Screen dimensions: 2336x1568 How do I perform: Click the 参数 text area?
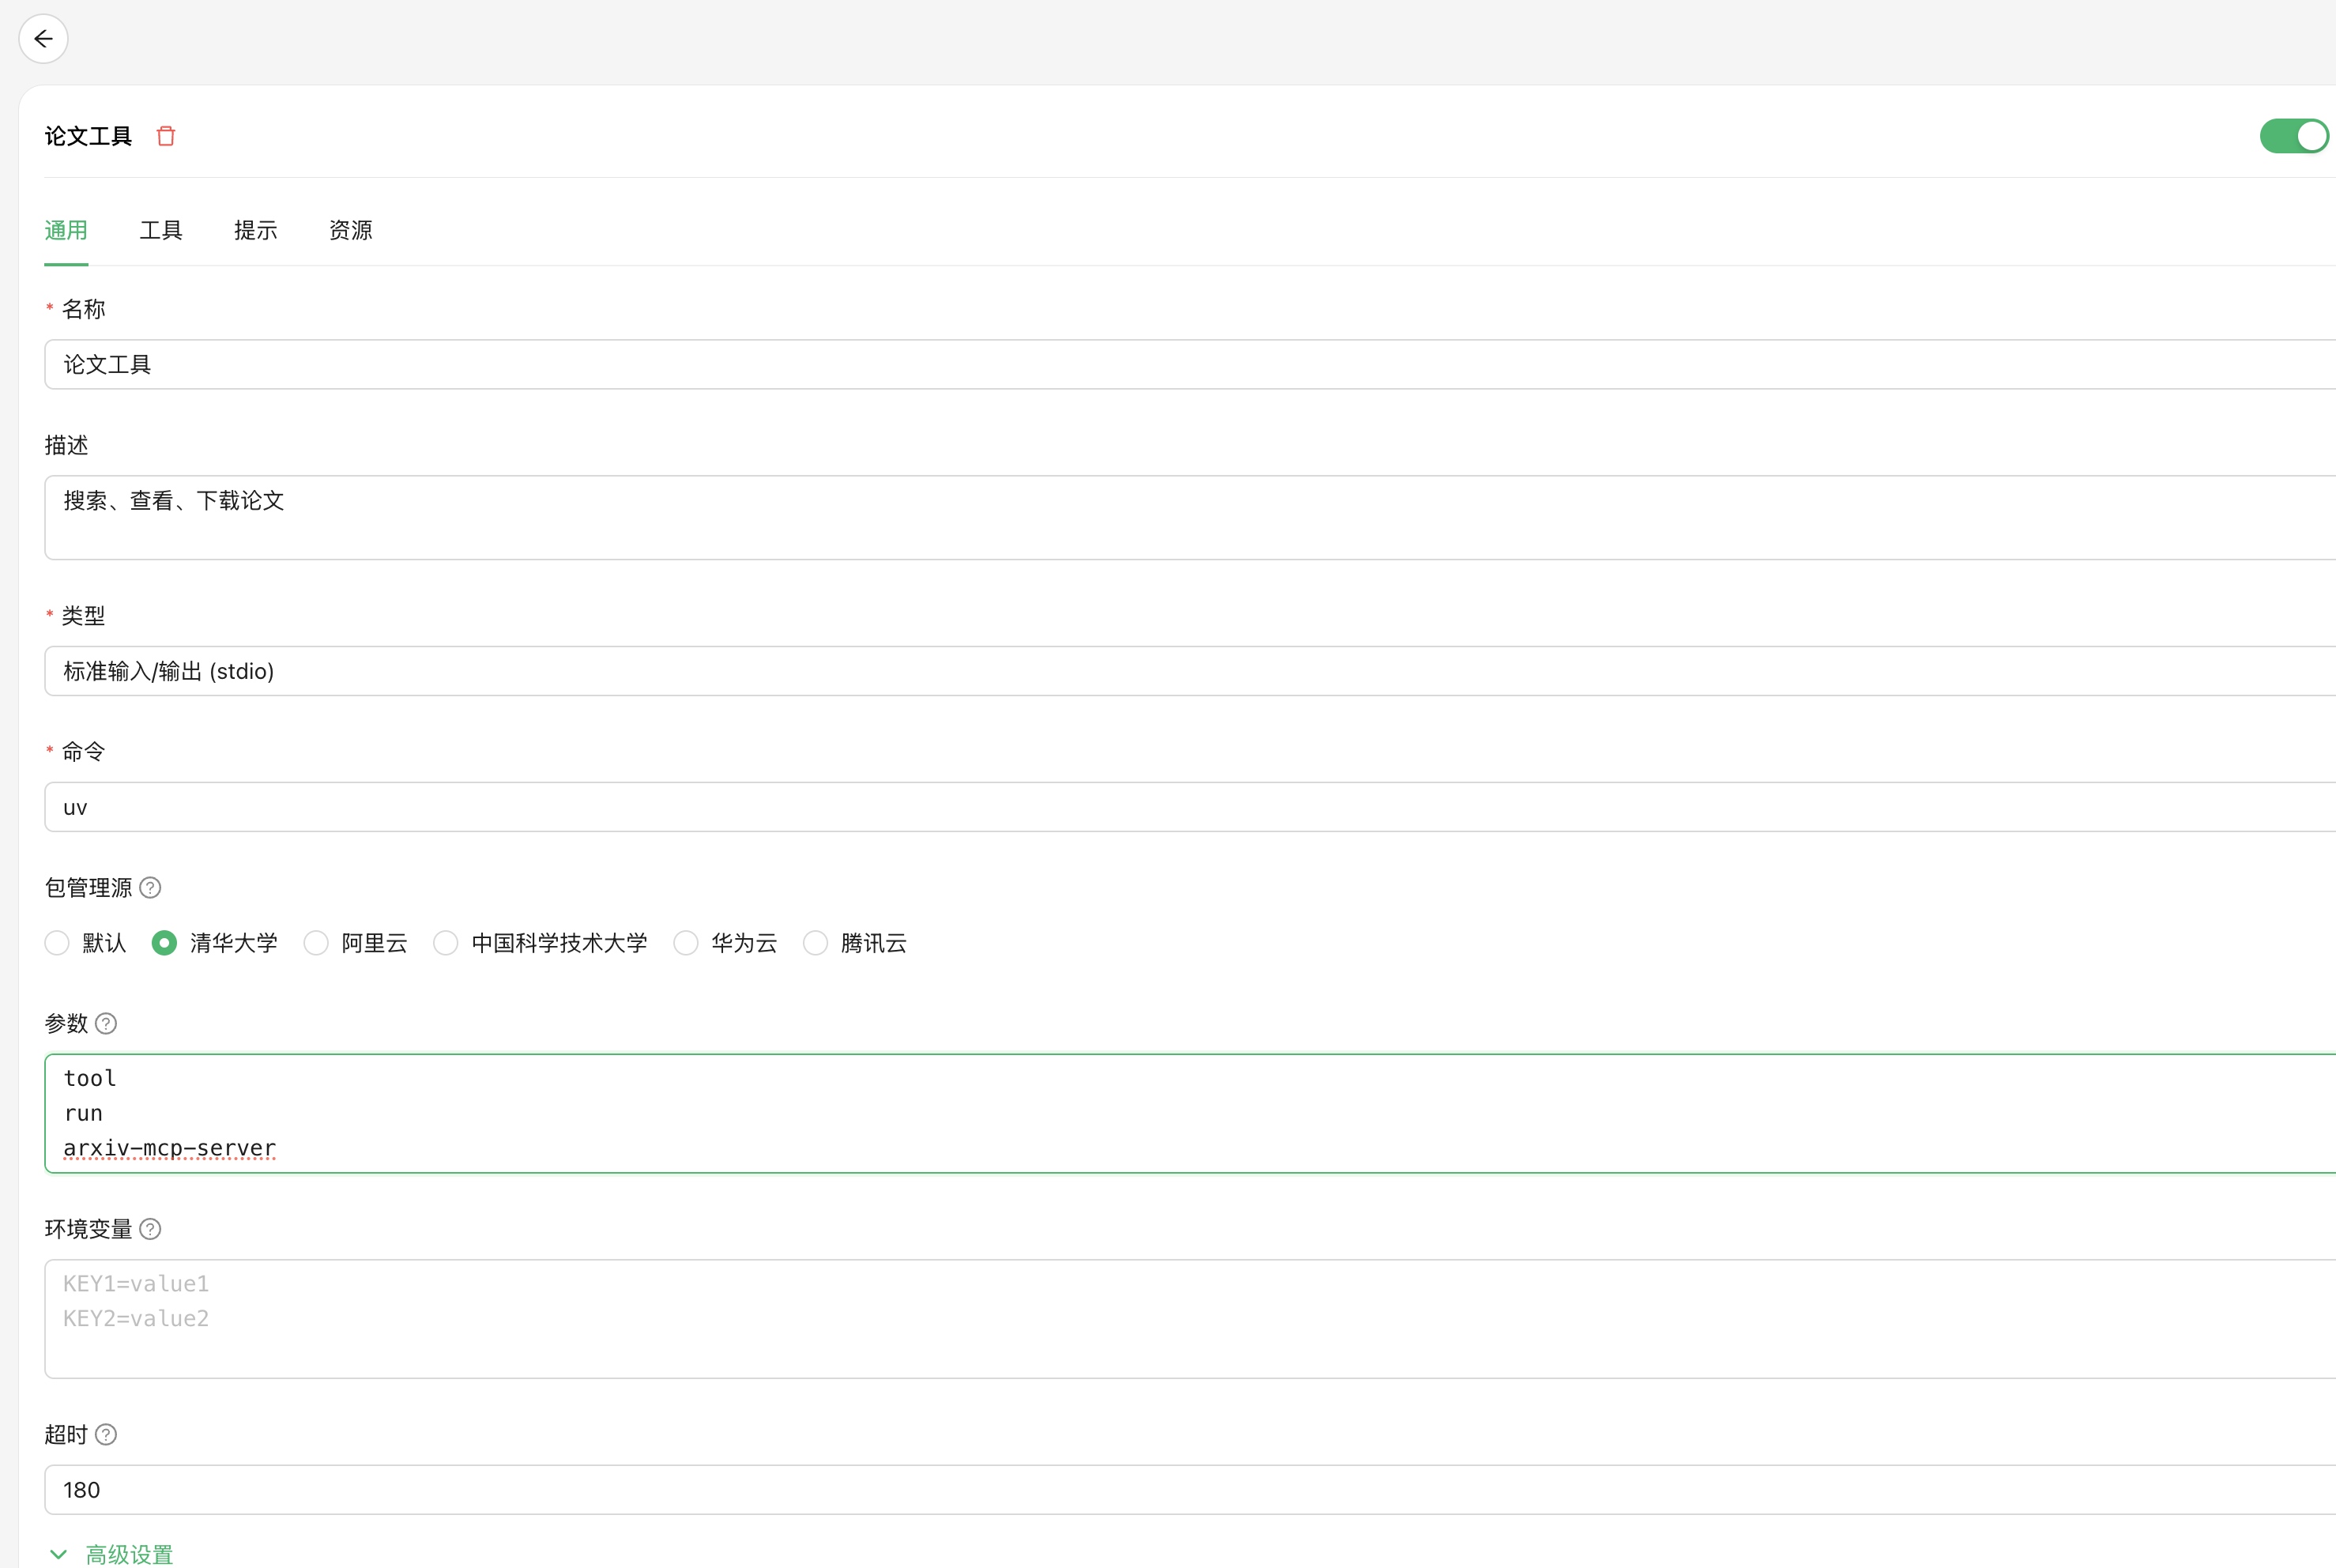point(1190,1113)
